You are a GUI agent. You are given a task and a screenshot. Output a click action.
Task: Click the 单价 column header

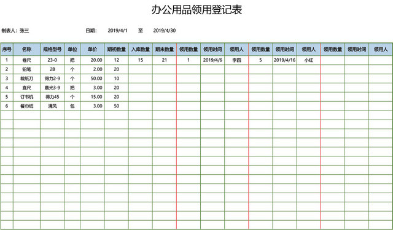pyautogui.click(x=92, y=49)
